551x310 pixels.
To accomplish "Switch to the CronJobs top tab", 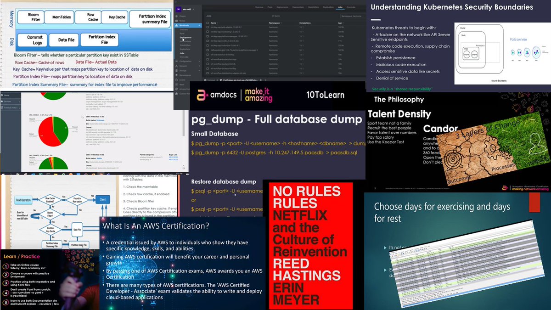I will pos(351,7).
